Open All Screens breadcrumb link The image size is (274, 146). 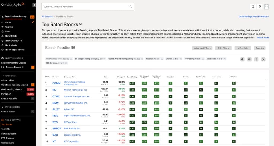coord(47,17)
